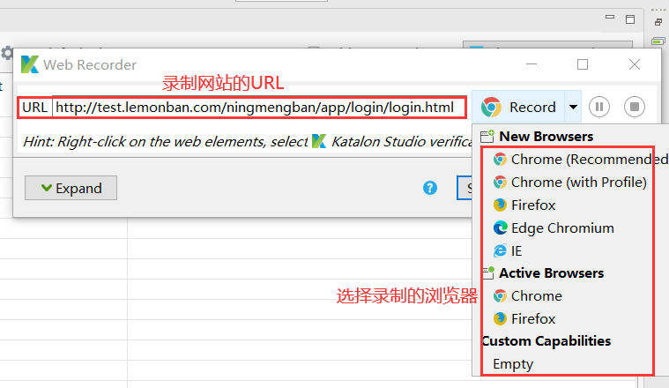Click the Custom Capabilities header text
This screenshot has width=669, height=388.
pos(546,341)
